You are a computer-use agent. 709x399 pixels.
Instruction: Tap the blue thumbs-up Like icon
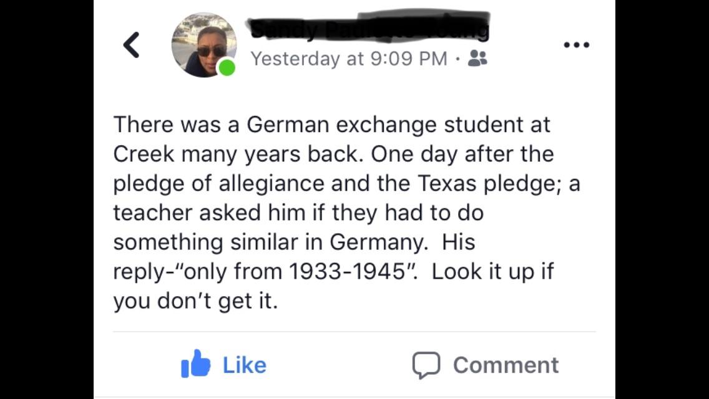(x=195, y=363)
